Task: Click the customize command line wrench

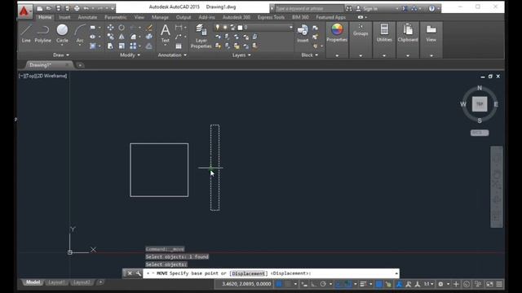Action: 138,273
